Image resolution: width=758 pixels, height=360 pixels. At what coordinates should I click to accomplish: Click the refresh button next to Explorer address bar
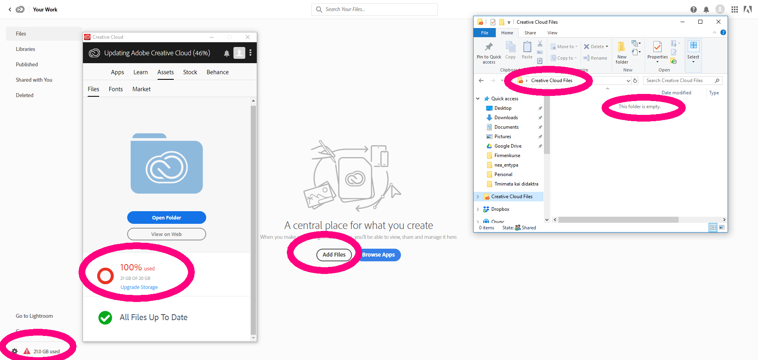click(635, 81)
